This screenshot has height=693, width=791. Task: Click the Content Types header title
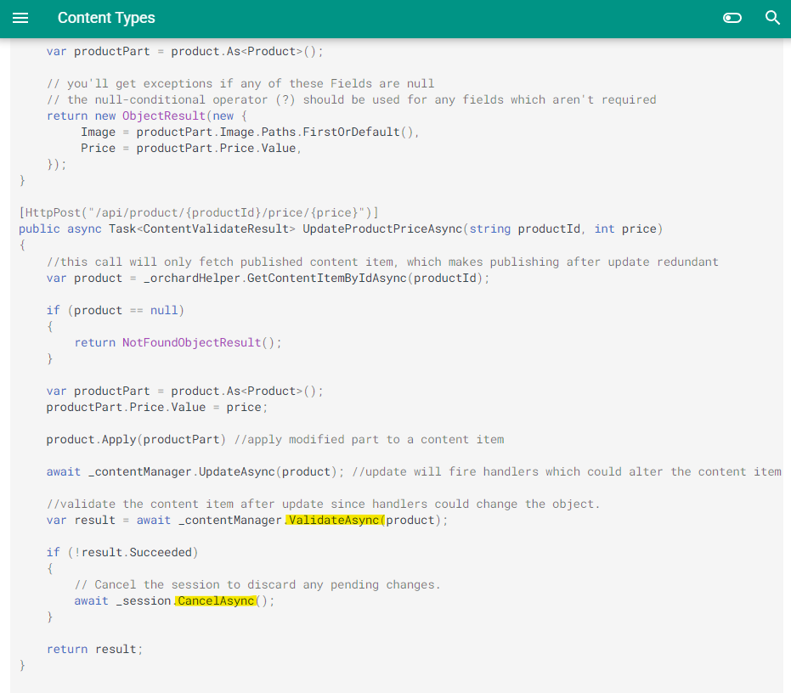click(106, 18)
